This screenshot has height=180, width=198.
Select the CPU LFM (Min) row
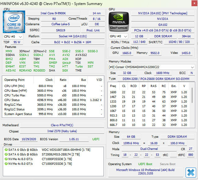53,86
